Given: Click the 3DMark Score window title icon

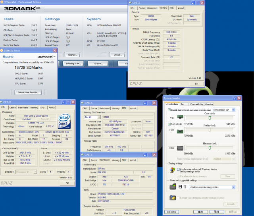Looking at the screenshot, I should click(x=2, y=50).
